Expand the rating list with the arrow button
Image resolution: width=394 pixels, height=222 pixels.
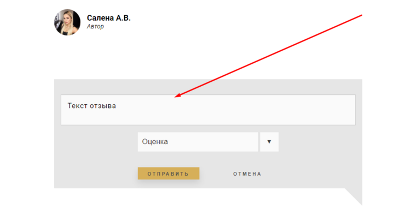point(269,142)
